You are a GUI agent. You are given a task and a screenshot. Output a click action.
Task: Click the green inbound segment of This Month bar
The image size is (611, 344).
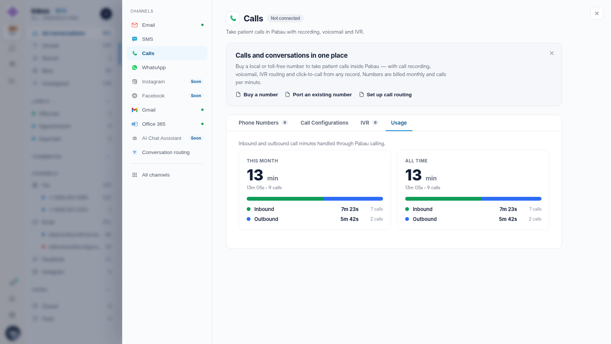(285, 199)
